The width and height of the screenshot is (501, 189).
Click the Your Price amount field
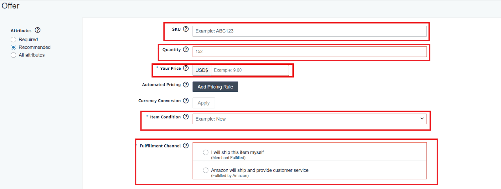click(250, 70)
